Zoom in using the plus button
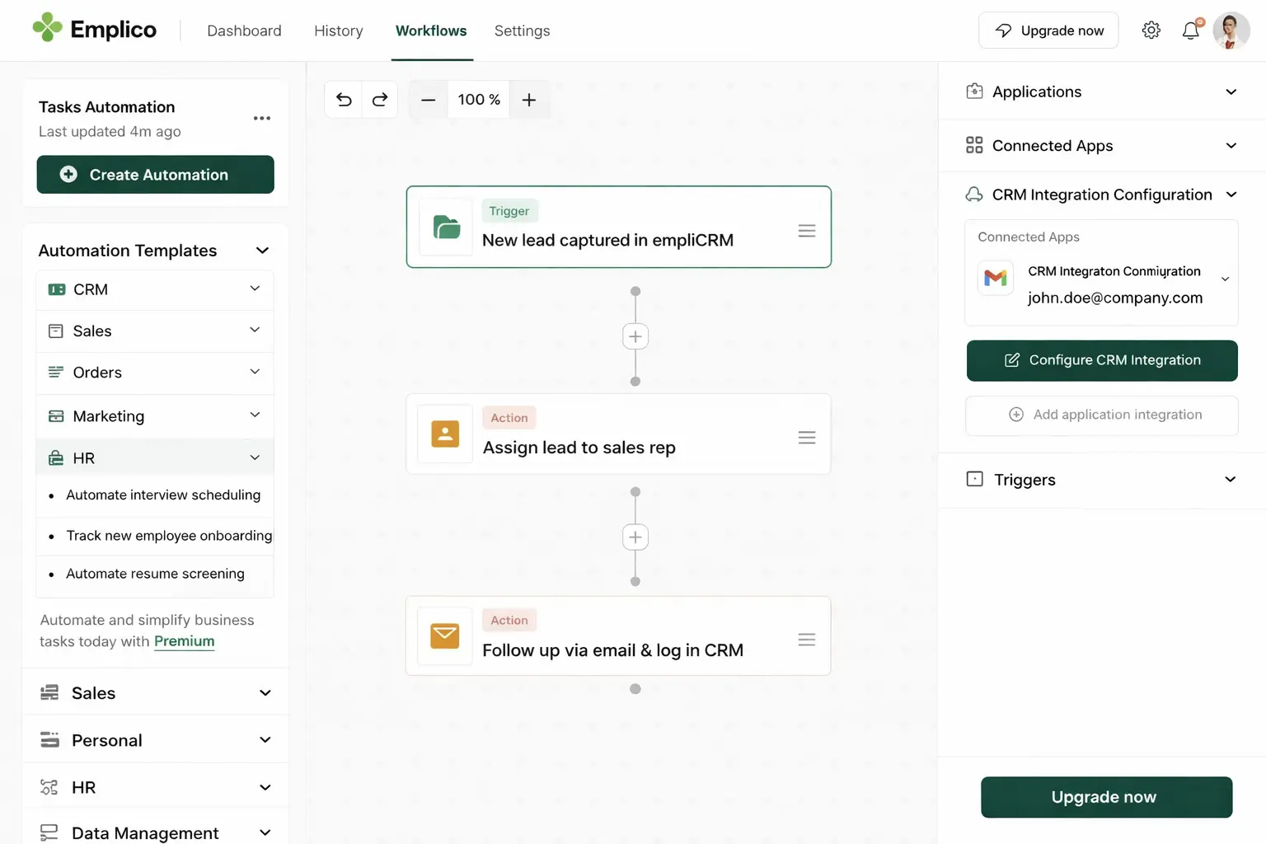This screenshot has height=844, width=1266. click(529, 100)
